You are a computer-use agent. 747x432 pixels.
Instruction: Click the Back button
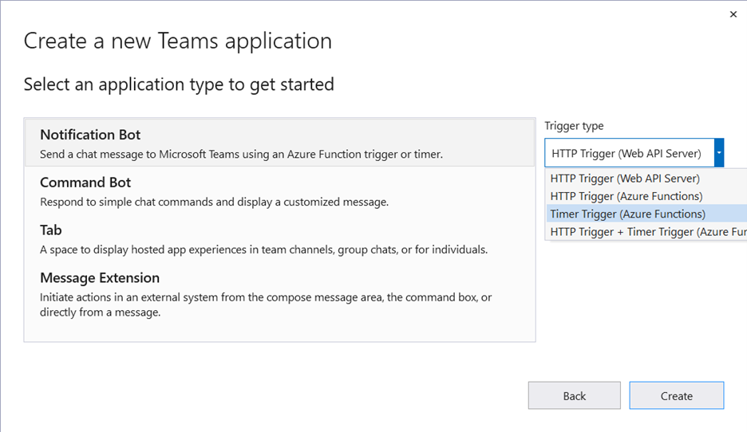click(574, 396)
